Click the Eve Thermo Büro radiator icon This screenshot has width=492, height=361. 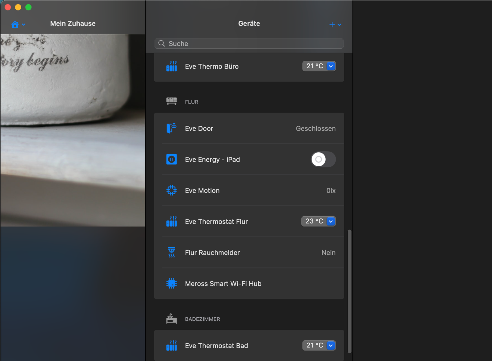click(x=171, y=66)
